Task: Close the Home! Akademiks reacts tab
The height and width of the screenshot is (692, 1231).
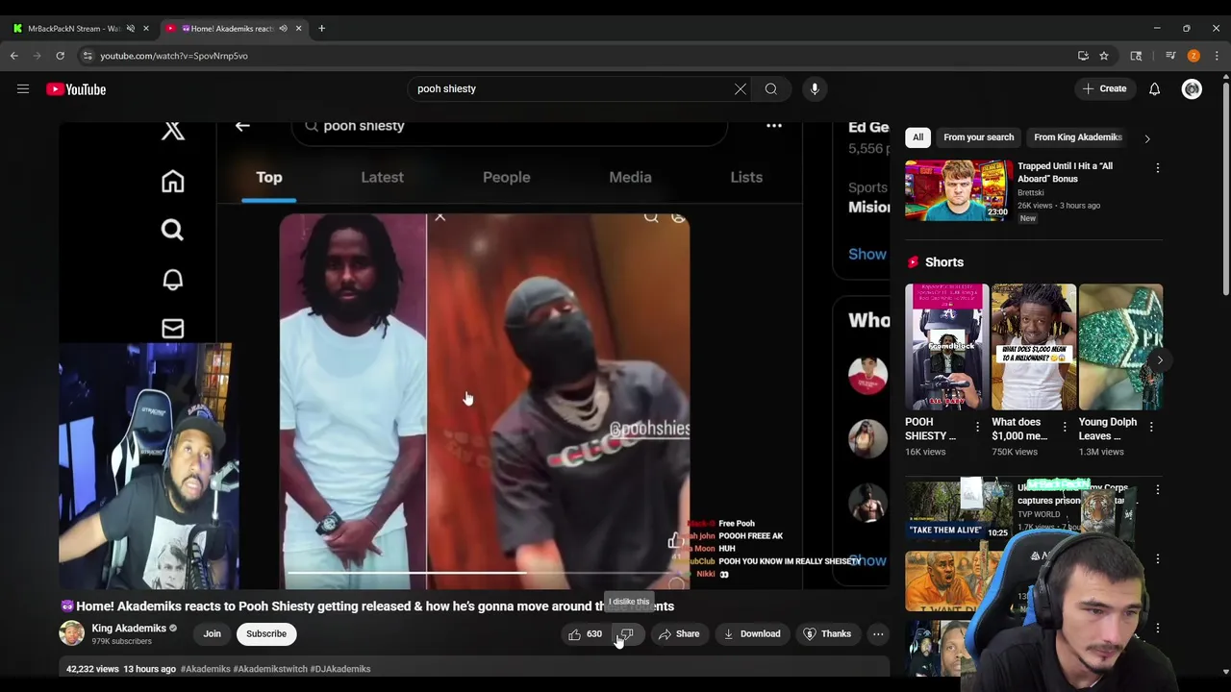Action: coord(298,29)
